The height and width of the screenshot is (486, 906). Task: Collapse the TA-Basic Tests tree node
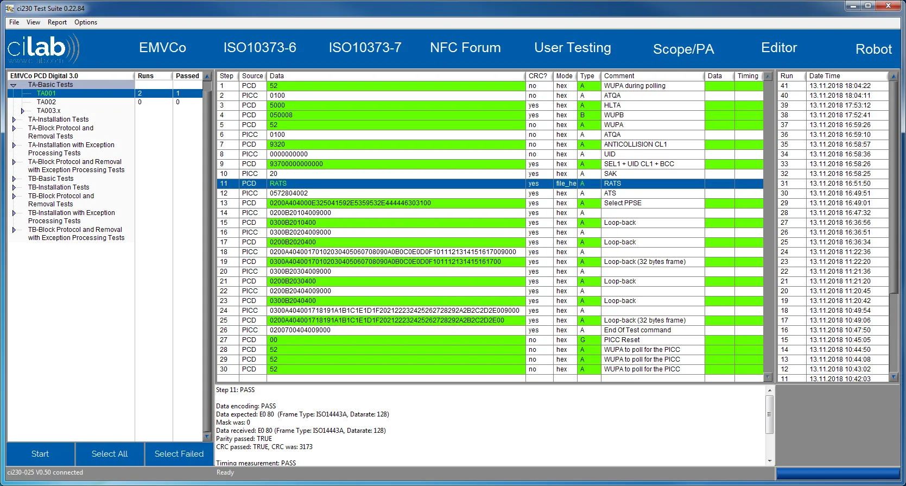pyautogui.click(x=14, y=85)
